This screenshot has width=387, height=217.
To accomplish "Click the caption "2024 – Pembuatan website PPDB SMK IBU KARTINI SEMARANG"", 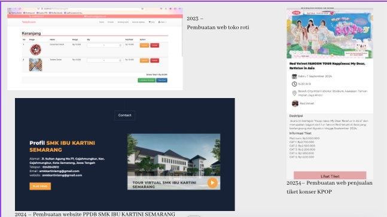I will [x=95, y=214].
